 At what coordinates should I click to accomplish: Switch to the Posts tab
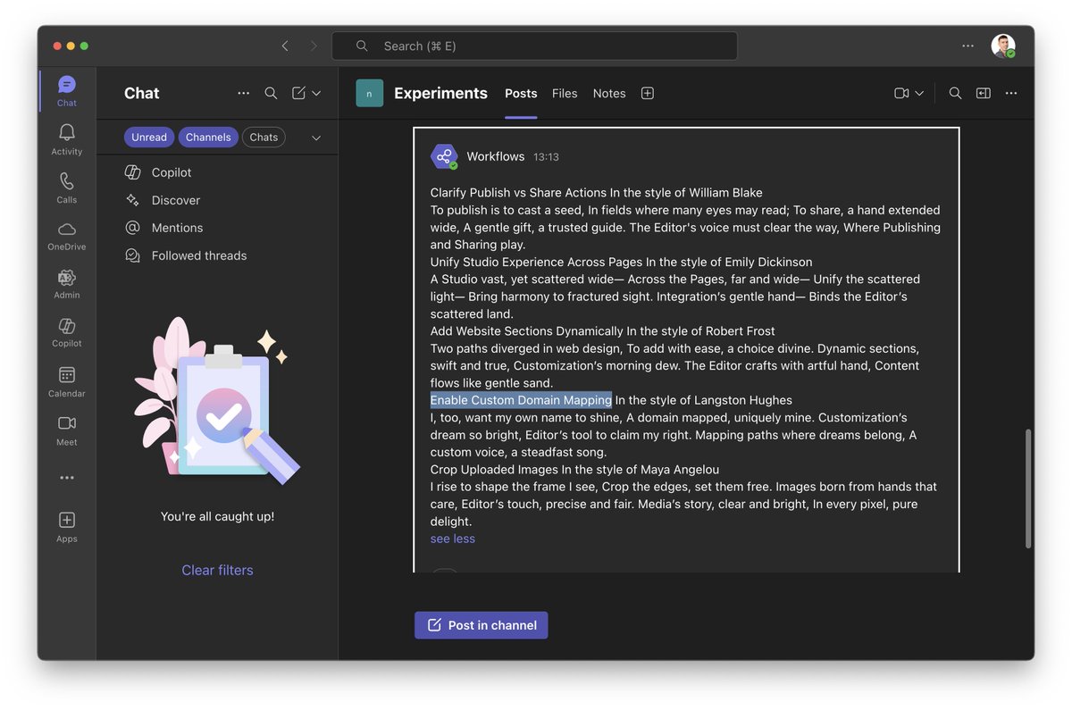coord(521,93)
